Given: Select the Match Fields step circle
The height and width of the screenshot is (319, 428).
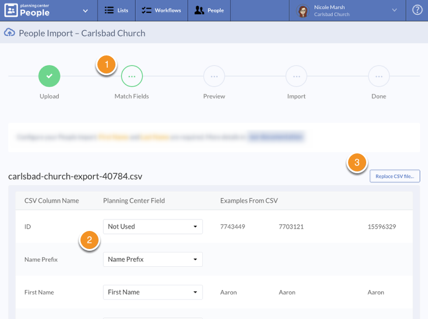Looking at the screenshot, I should pyautogui.click(x=132, y=76).
